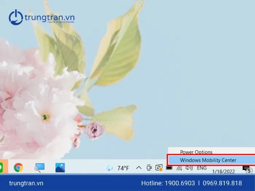Click the phone number 0969.819.818
255x191 pixels.
(x=221, y=183)
